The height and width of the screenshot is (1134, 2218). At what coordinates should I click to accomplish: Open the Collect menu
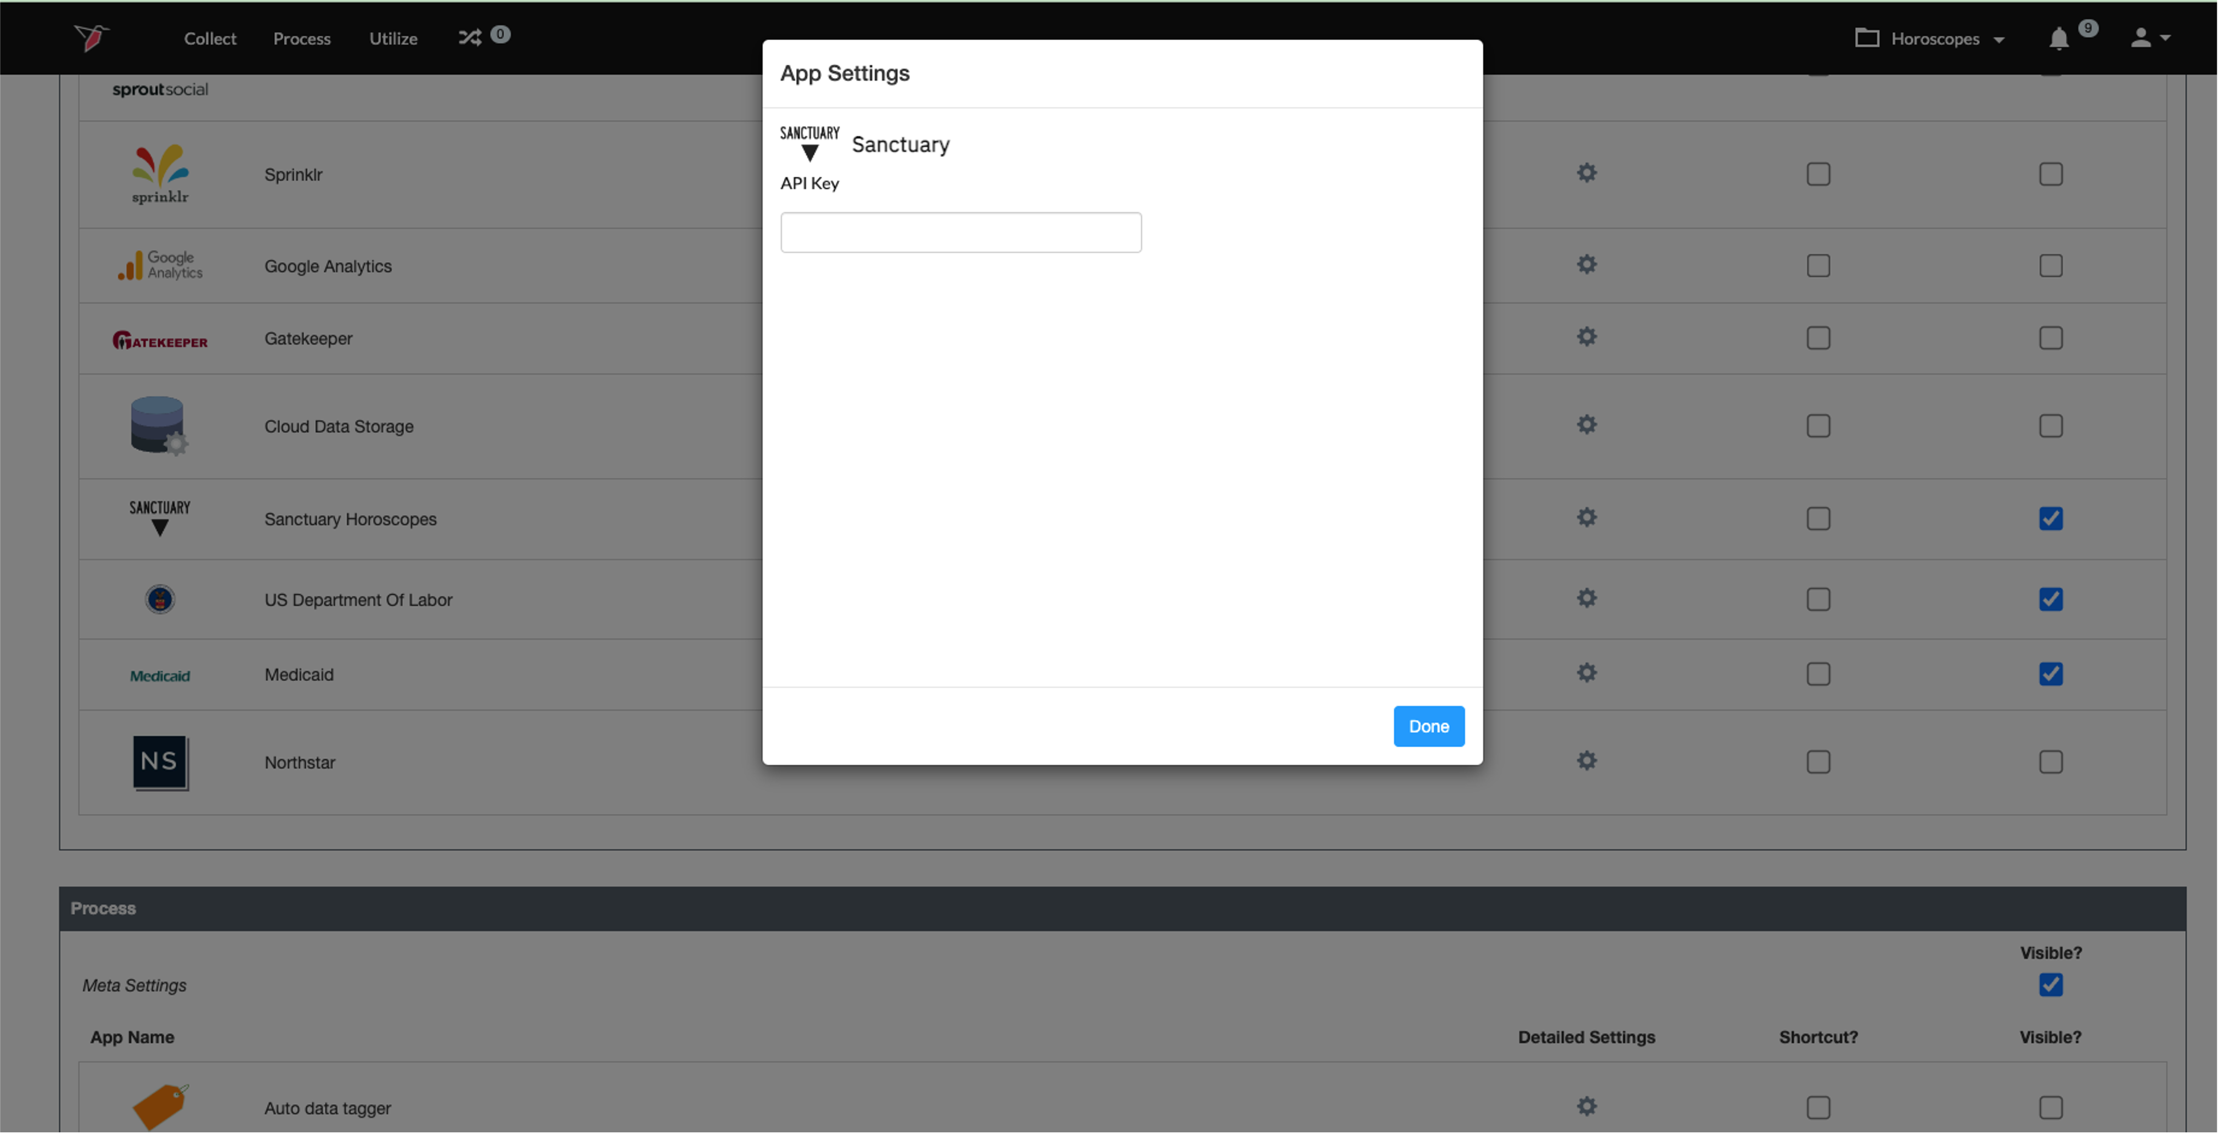(x=209, y=39)
